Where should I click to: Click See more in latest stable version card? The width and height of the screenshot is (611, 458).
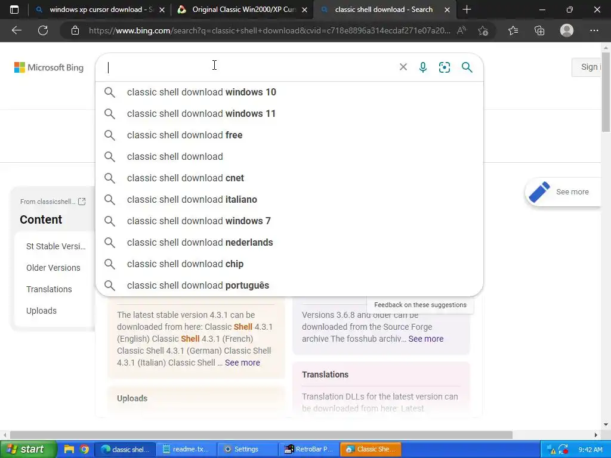coord(242,363)
